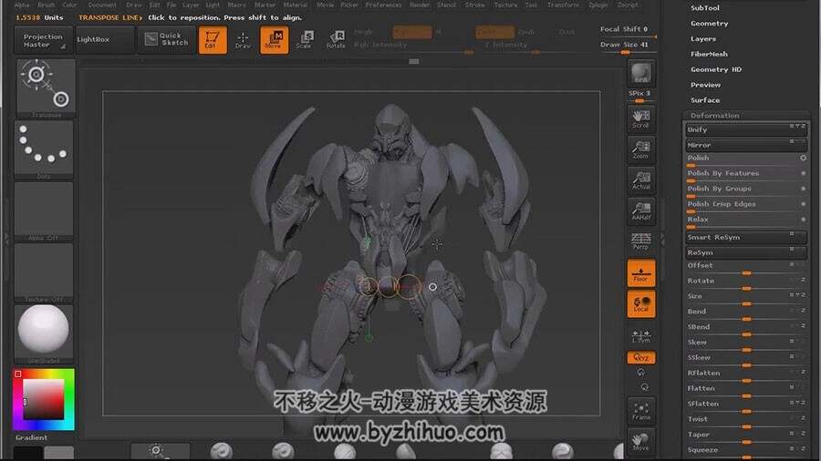821x461 pixels.
Task: Toggle the Floor grid button
Action: click(641, 272)
